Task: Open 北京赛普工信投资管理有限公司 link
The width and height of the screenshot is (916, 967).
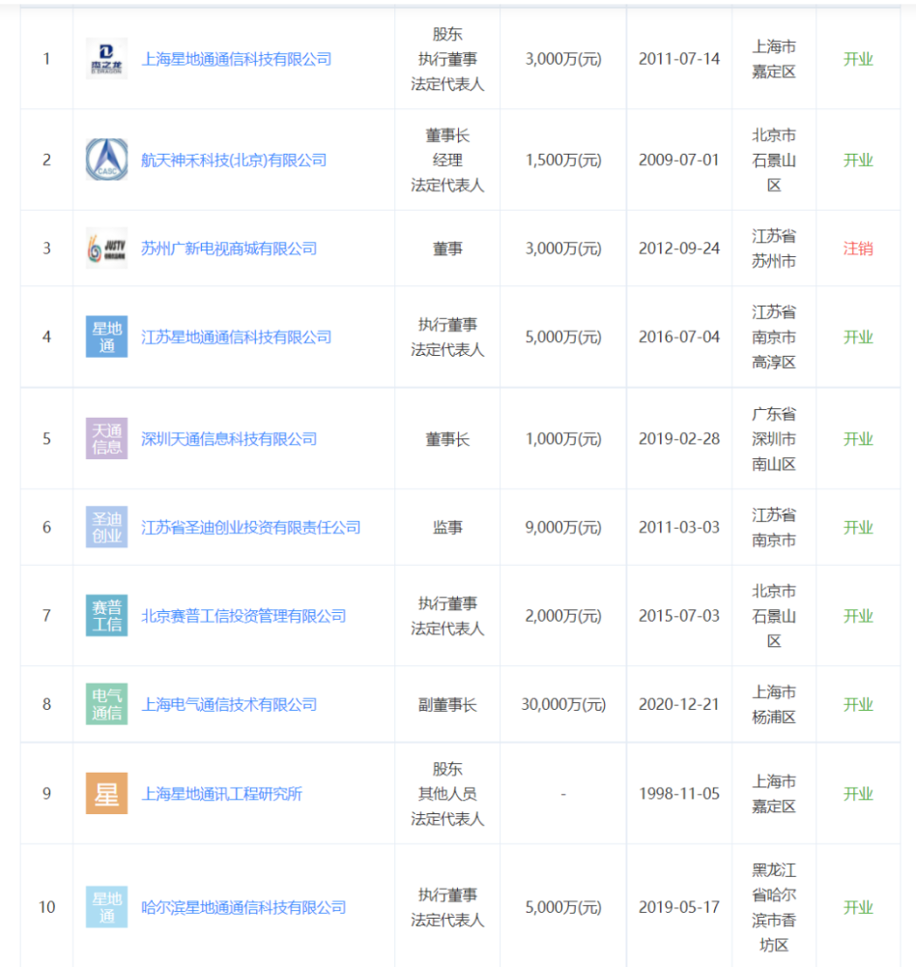Action: click(243, 616)
